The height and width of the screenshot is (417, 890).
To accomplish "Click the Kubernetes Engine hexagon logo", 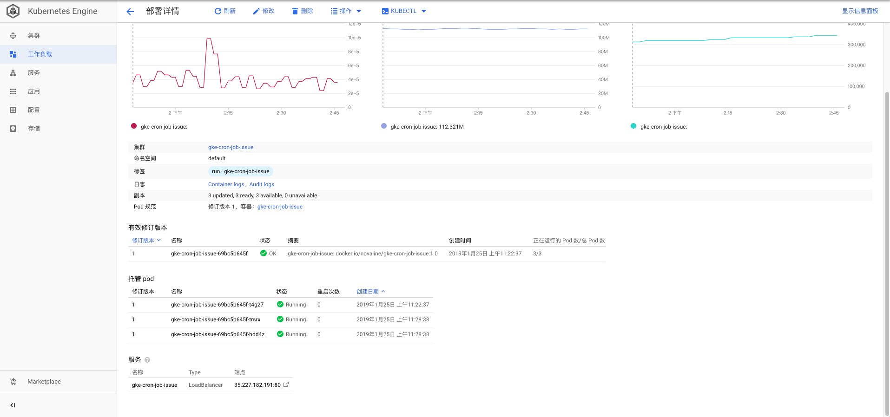I will click(13, 11).
